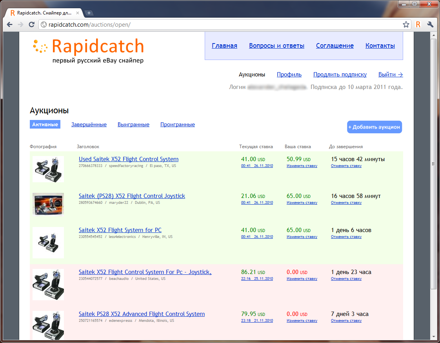Screen dimensions: 440x343
Task: Click Отменить ставку for 1 день 23 часа row
Action: coord(346,279)
